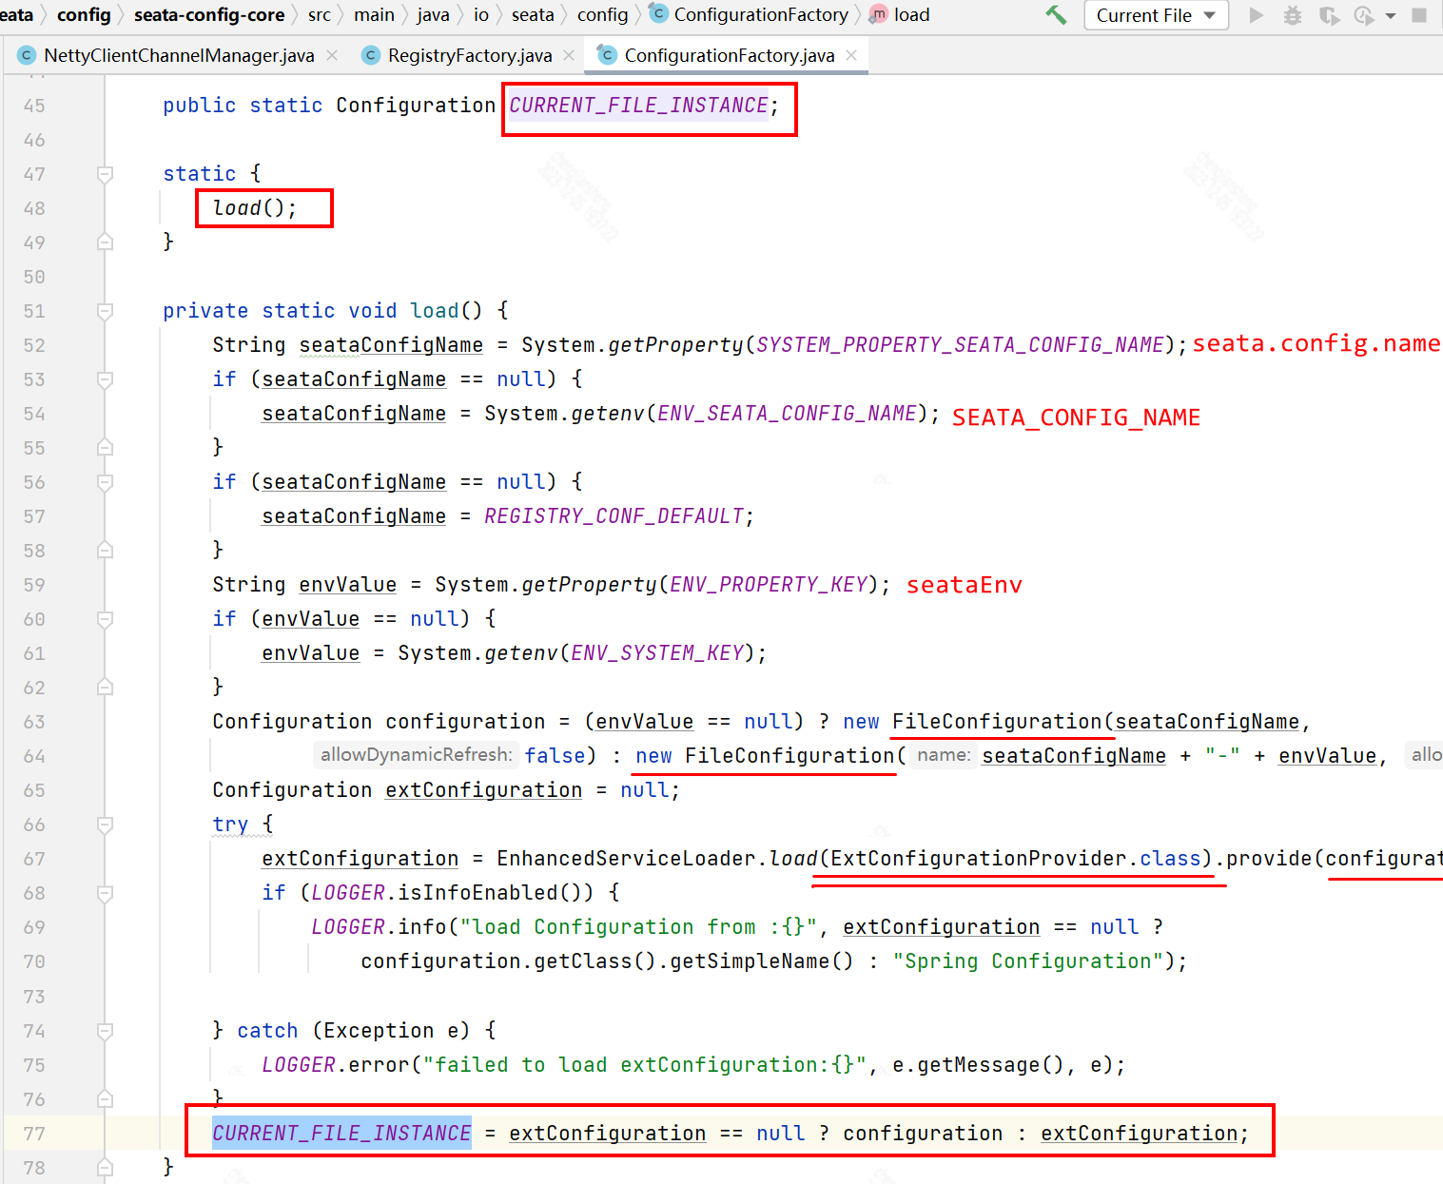
Task: Click ENV_SEATA_CONFIG_NAME constant
Action: pos(787,413)
